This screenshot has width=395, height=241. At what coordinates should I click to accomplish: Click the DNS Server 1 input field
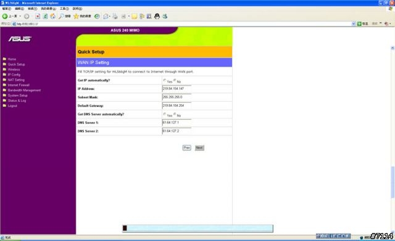(x=177, y=123)
